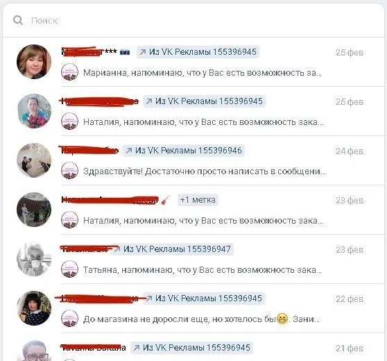Image resolution: width=387 pixels, height=361 pixels.
Task: Open the black-and-white avatar with a cup
Action: [34, 259]
